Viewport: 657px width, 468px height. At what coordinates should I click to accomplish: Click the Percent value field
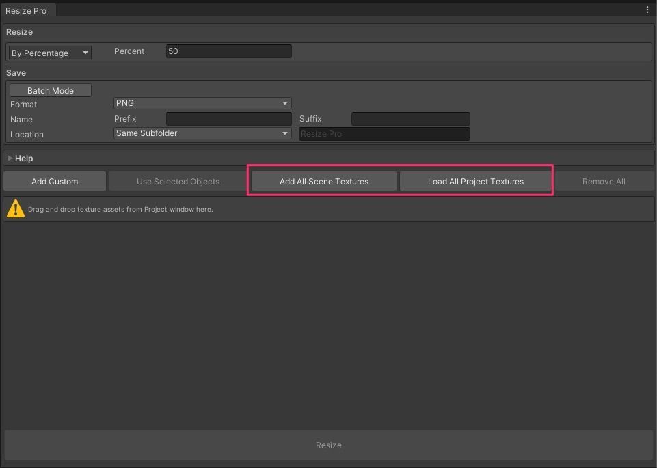tap(229, 51)
